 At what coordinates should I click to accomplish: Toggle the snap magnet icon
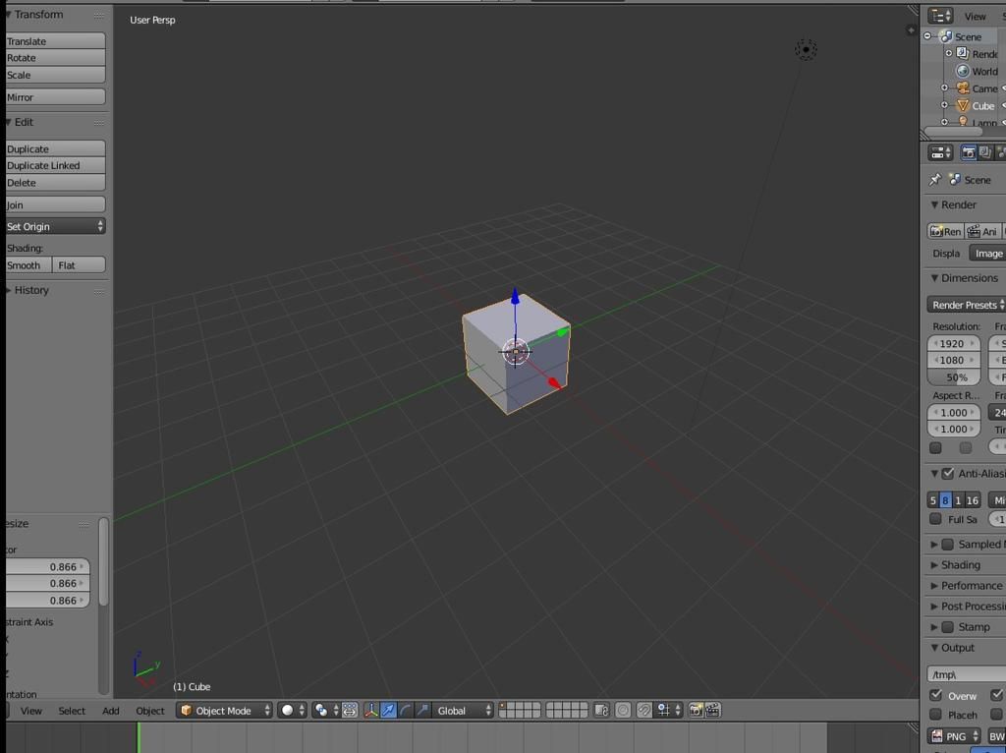coord(644,710)
